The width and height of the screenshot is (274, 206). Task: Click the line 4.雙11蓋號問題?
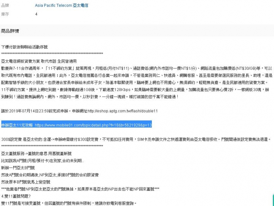tap(16, 196)
